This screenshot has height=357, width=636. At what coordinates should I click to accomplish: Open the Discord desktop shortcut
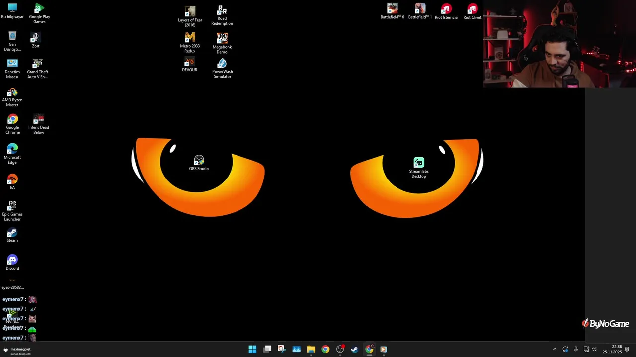[12, 263]
